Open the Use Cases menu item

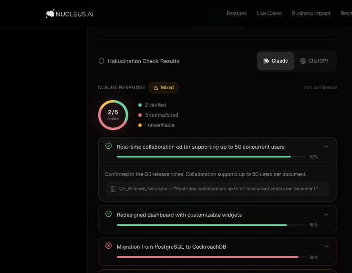coord(269,14)
